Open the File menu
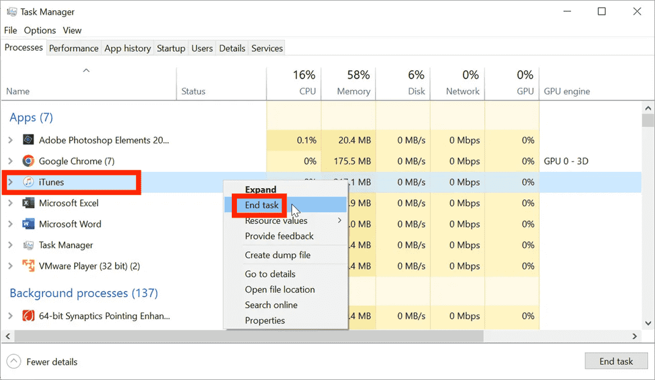 [10, 30]
